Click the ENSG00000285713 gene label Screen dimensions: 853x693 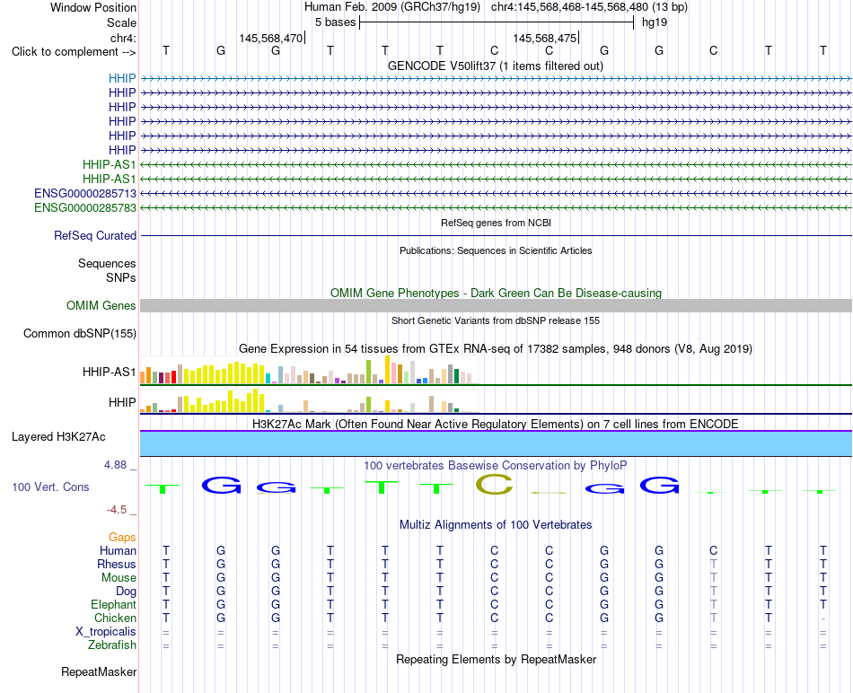pyautogui.click(x=85, y=193)
